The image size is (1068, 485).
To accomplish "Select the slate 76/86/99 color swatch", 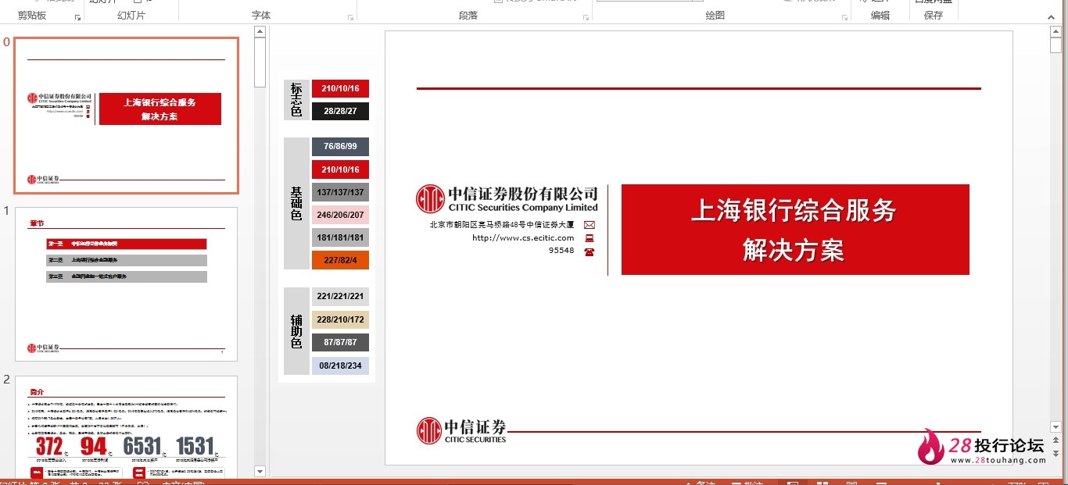I will coord(340,146).
